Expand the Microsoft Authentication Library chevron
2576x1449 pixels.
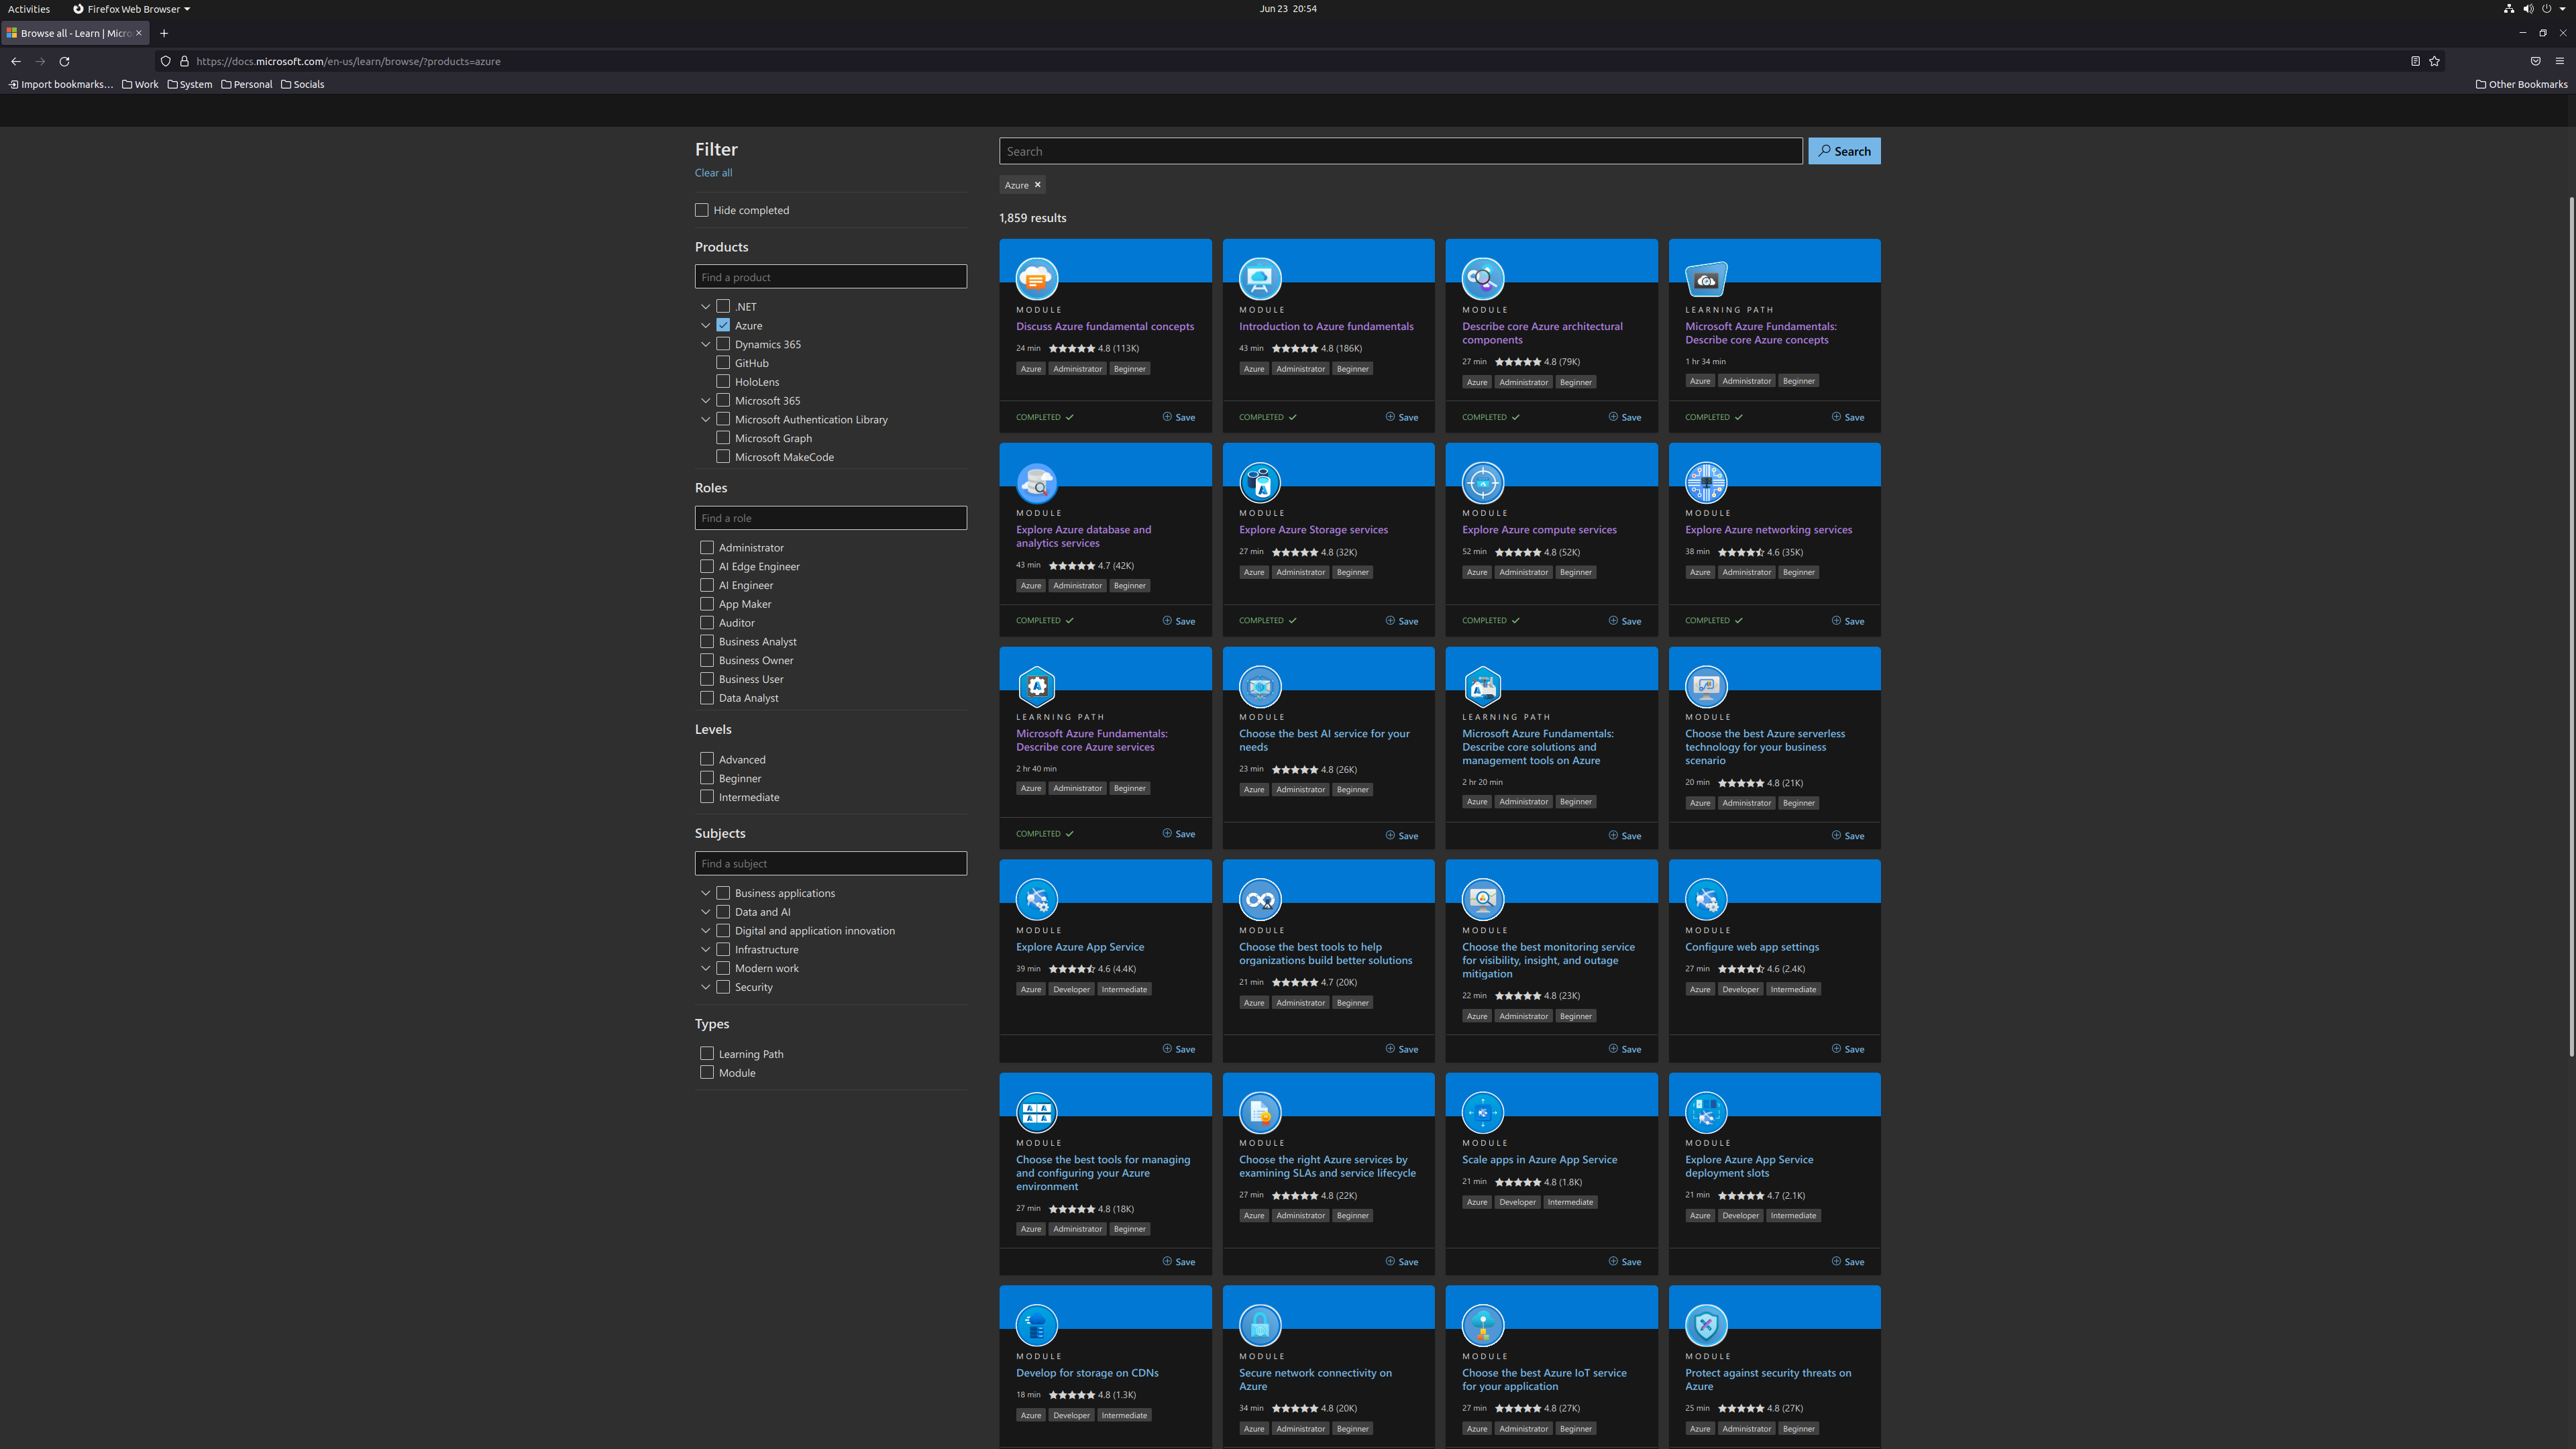click(x=705, y=420)
